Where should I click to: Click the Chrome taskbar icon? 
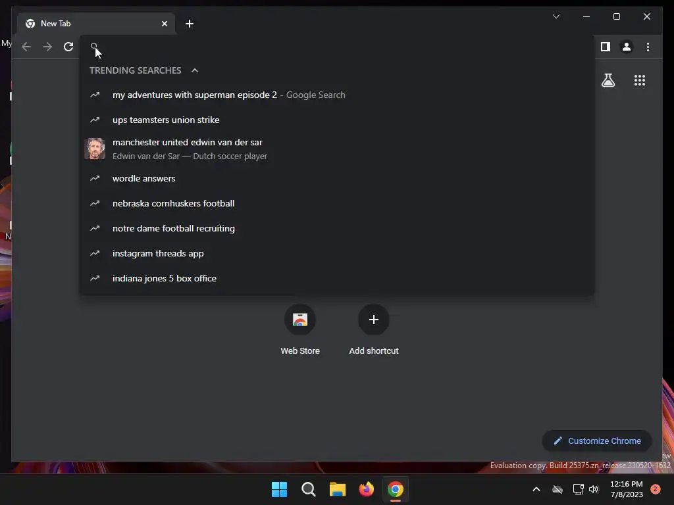396,489
